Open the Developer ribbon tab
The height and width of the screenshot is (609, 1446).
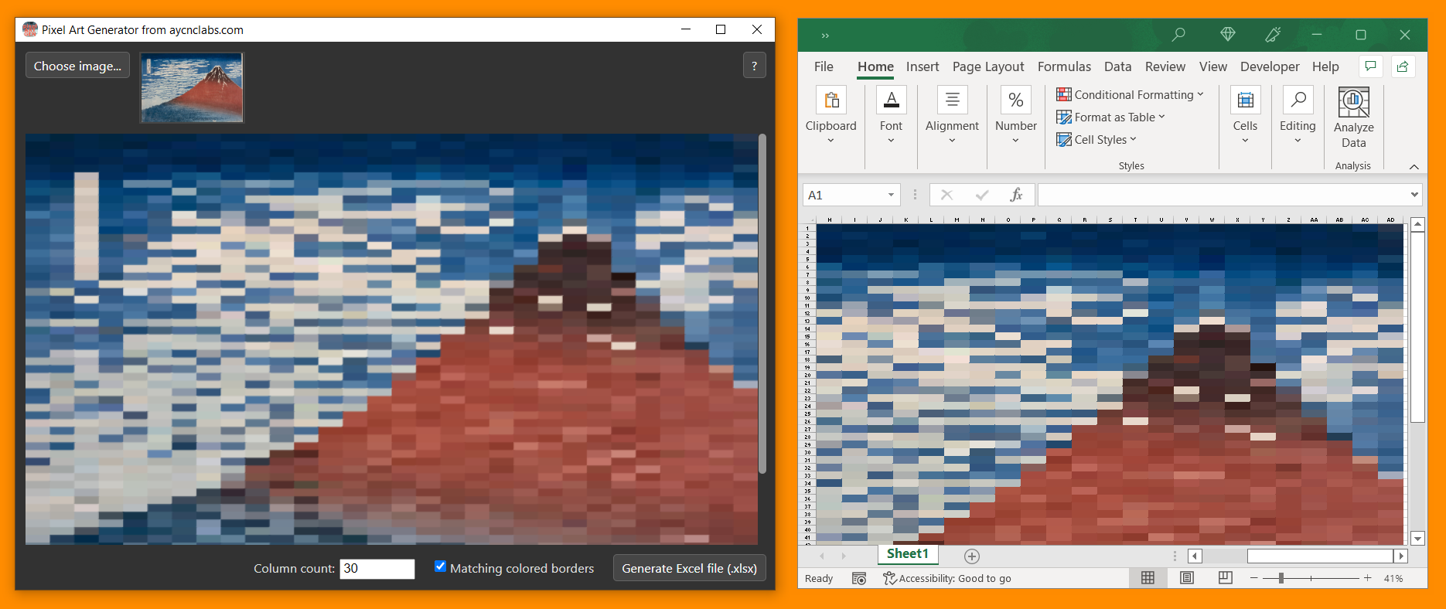pyautogui.click(x=1270, y=66)
